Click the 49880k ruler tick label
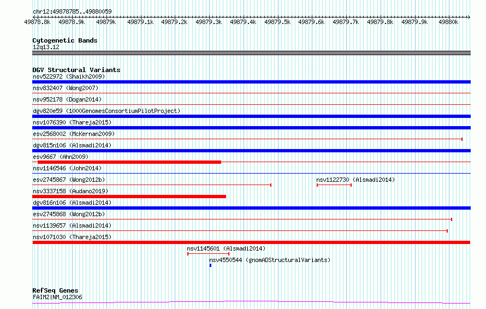This screenshot has width=486, height=309. tap(448, 22)
